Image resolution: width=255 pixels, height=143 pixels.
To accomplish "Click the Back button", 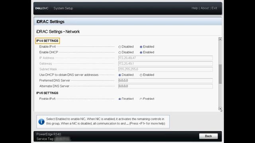I will (208, 136).
